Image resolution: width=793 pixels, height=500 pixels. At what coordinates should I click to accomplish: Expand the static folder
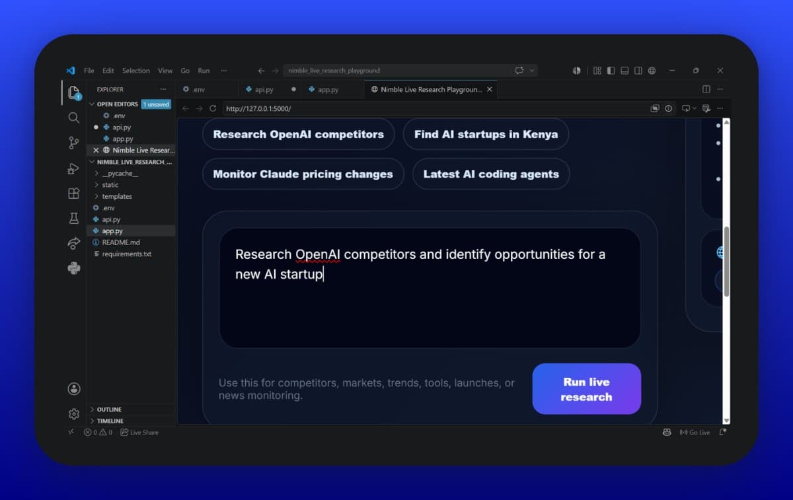pos(131,185)
